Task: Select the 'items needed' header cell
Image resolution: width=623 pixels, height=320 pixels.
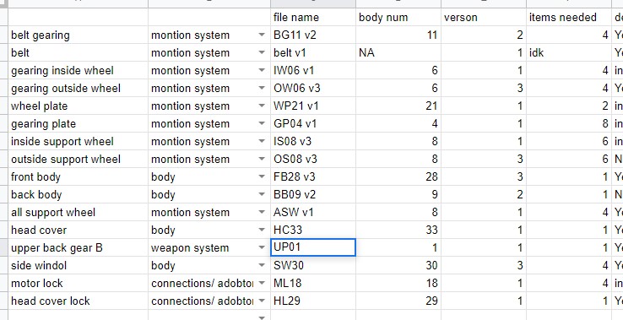Action: click(x=569, y=17)
